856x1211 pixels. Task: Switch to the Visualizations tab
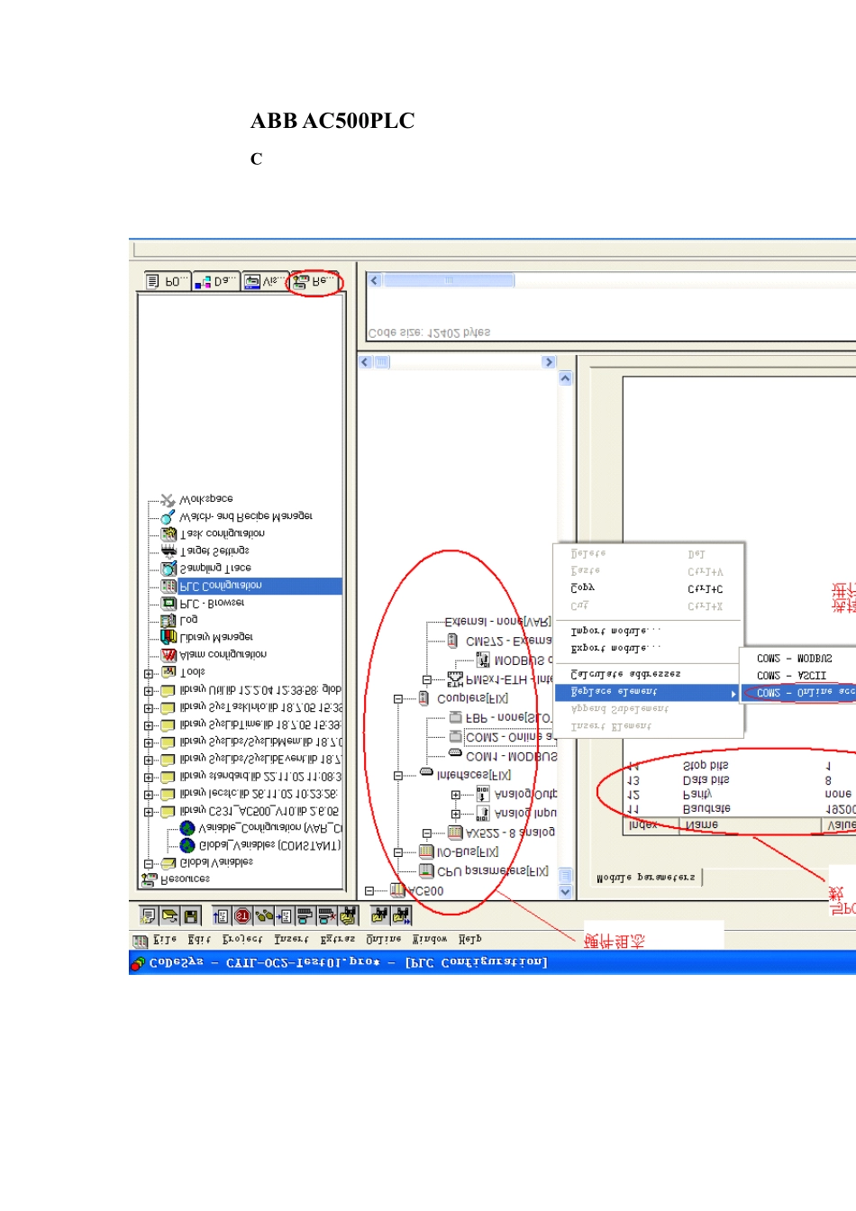tap(265, 281)
